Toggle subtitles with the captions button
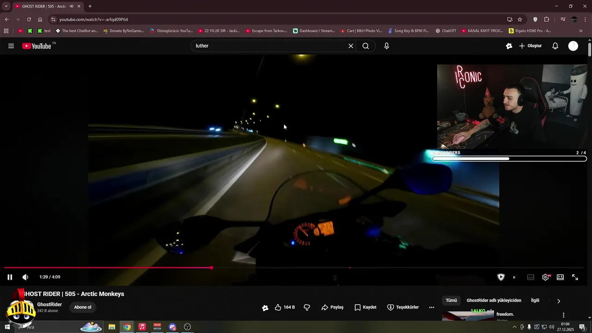Screen dimensions: 592x333 530,277
